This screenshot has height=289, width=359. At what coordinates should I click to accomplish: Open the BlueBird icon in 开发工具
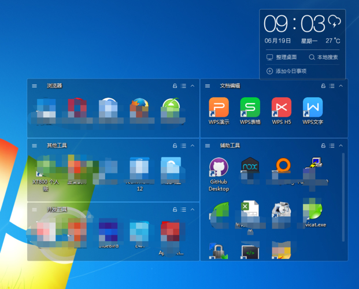[109, 232]
